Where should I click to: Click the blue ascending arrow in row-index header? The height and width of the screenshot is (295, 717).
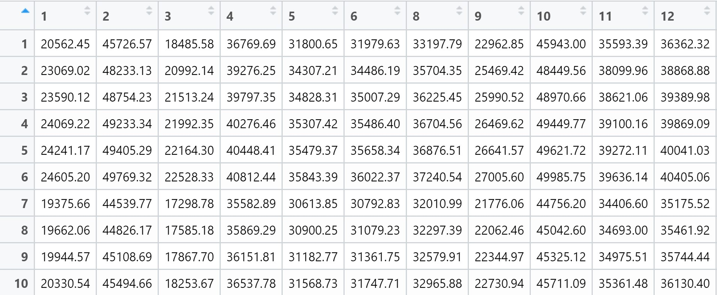[25, 11]
